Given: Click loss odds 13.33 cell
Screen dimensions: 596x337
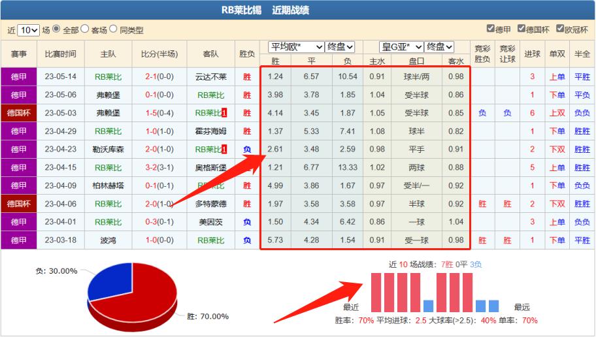Looking at the screenshot, I should click(x=348, y=168).
